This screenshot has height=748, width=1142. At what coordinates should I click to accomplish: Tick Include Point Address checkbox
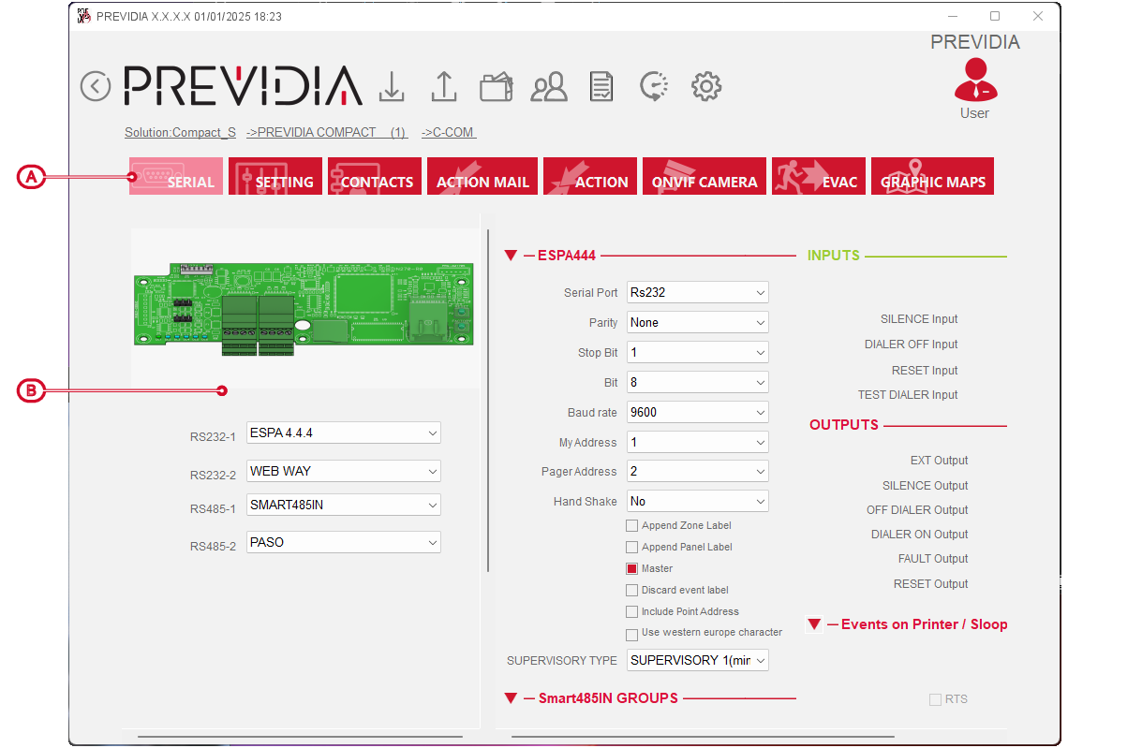[x=632, y=612]
